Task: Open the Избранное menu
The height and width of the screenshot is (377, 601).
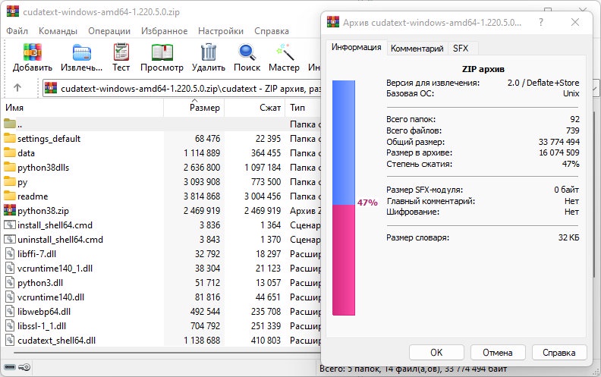Action: coord(164,31)
